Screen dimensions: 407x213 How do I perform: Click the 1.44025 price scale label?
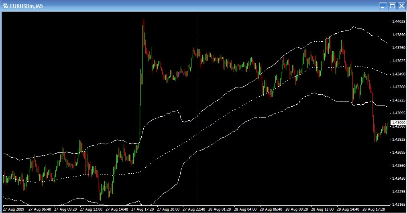point(399,22)
